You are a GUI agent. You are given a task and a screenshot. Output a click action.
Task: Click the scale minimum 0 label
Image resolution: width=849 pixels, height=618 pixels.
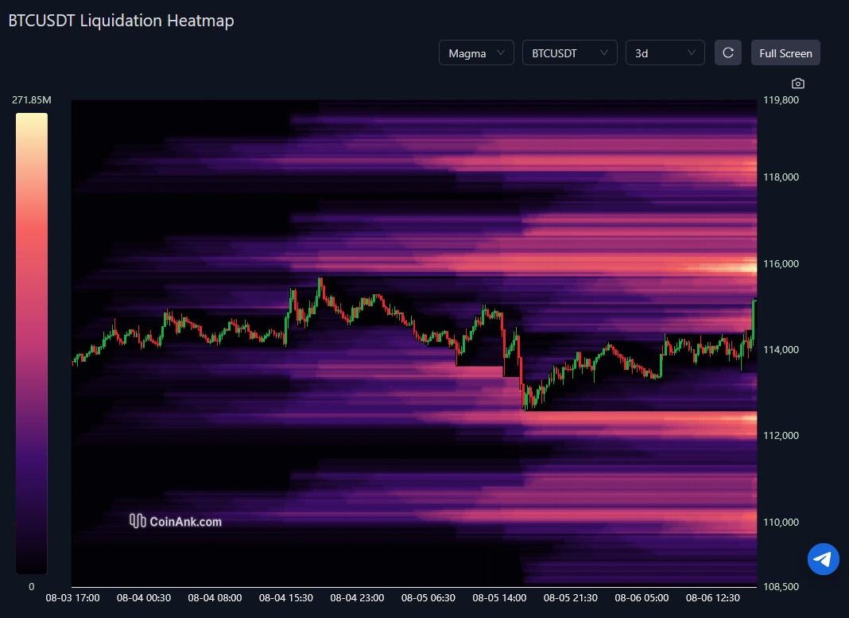(32, 587)
